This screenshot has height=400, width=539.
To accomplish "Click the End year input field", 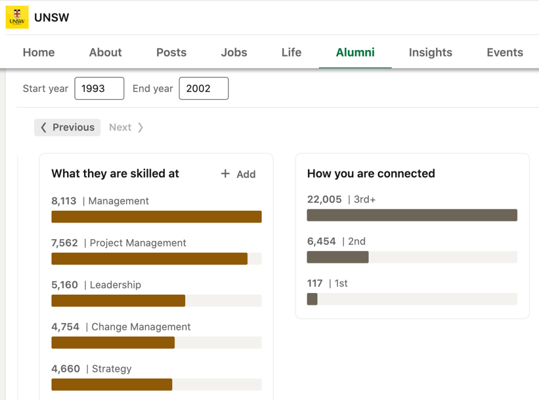I will point(204,89).
